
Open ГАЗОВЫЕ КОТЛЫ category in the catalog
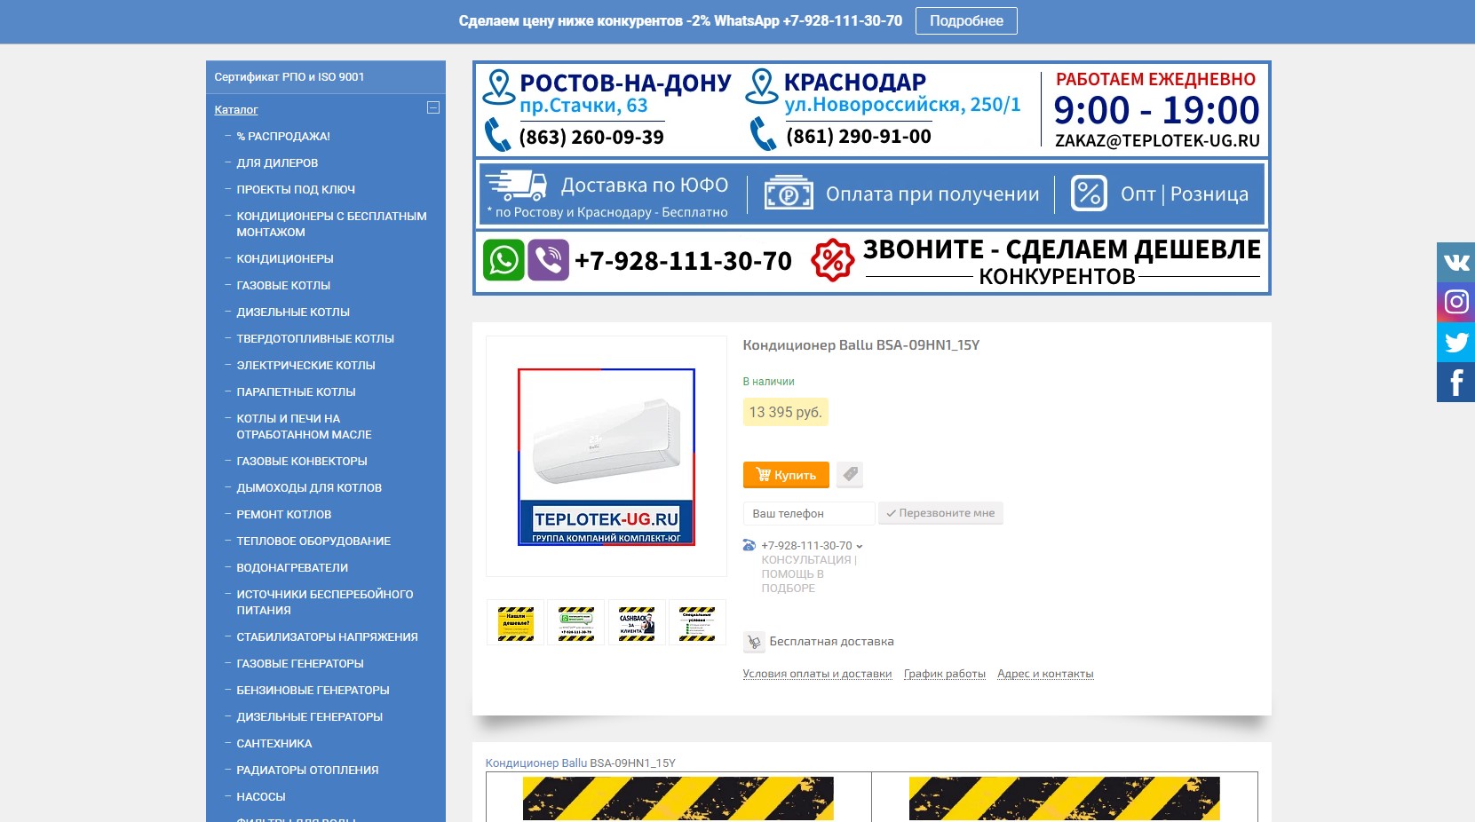283,285
